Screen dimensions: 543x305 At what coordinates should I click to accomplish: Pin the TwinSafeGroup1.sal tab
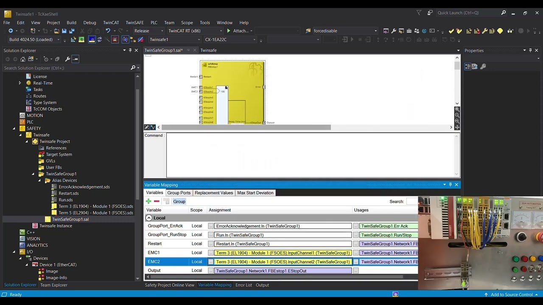pyautogui.click(x=188, y=50)
